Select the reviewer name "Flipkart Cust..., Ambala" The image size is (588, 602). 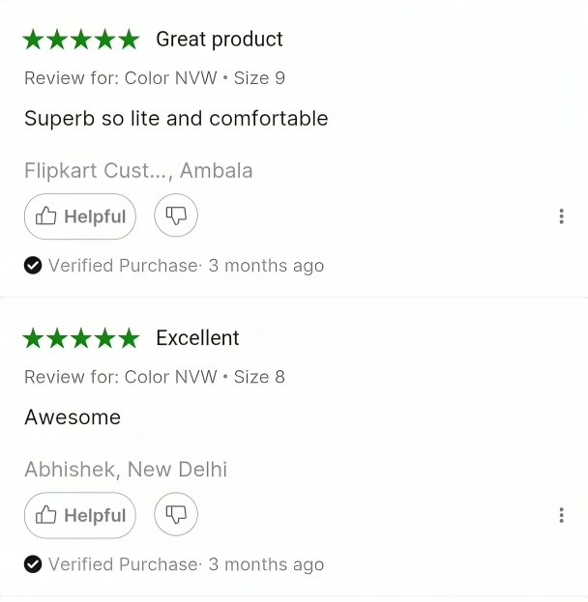pyautogui.click(x=138, y=171)
